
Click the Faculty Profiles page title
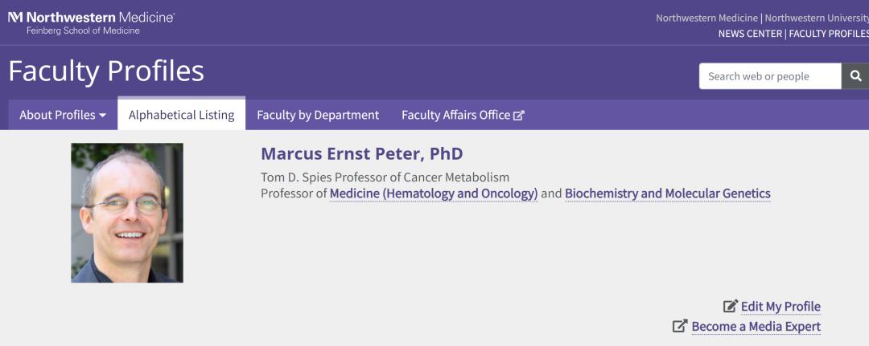[x=106, y=71]
